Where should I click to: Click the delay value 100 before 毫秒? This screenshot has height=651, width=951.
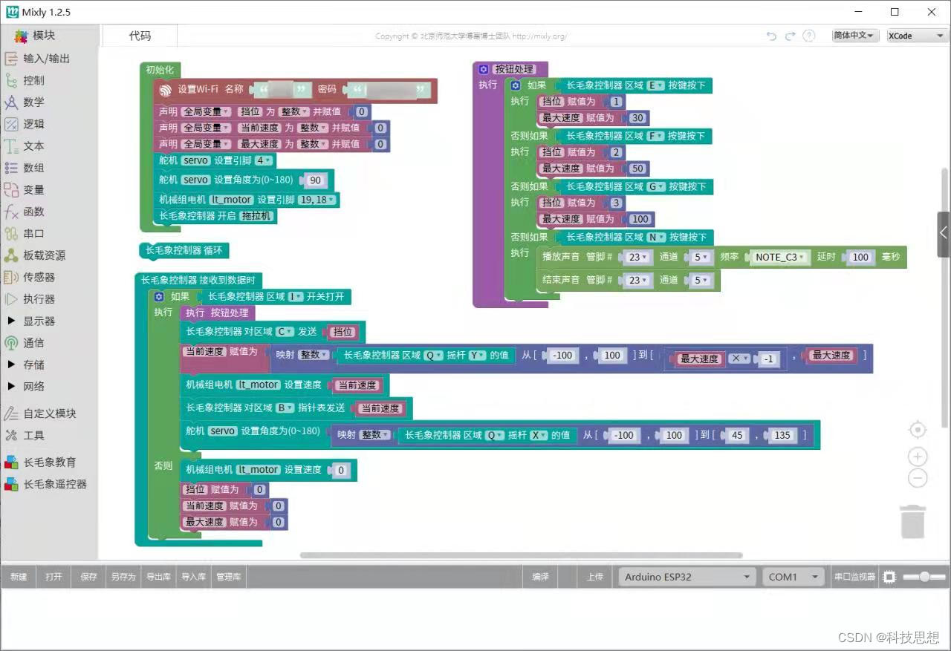click(x=860, y=257)
